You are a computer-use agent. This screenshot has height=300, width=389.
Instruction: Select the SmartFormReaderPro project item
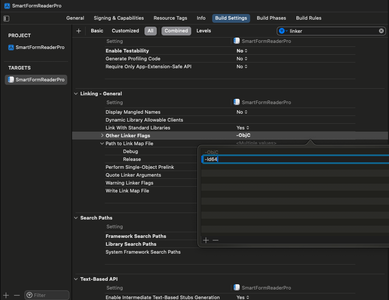36,47
